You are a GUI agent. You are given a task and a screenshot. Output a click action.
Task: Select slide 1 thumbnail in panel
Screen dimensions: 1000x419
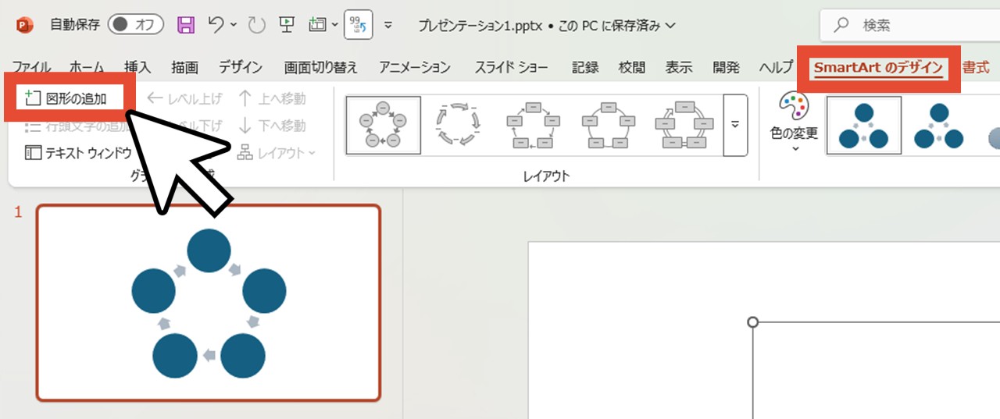tap(209, 303)
